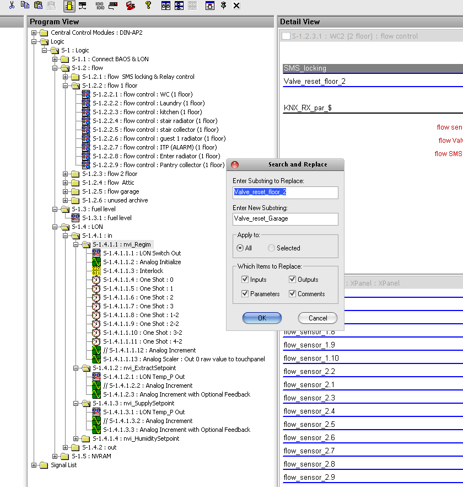Expand the Signal List tree node
The width and height of the screenshot is (463, 487).
35,465
